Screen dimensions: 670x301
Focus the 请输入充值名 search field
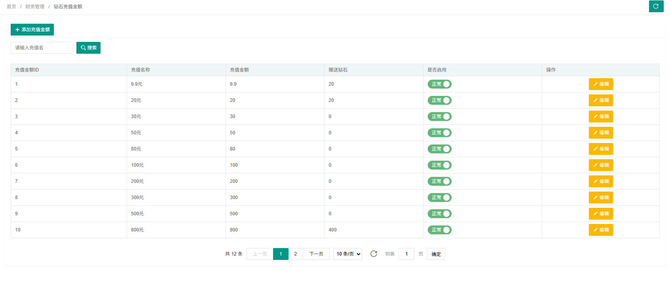click(x=42, y=48)
